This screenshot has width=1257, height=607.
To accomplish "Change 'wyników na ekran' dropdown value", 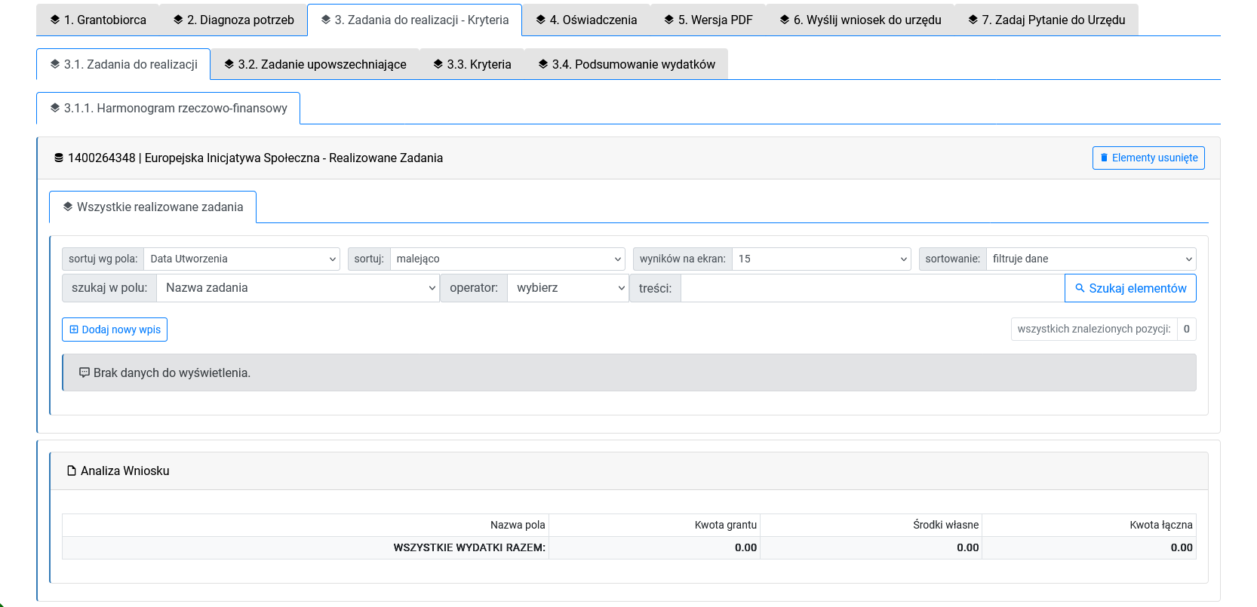I will 821,259.
